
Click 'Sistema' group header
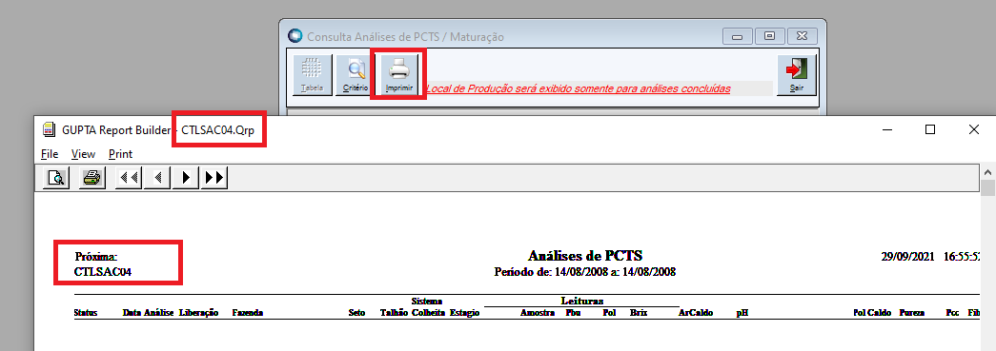pyautogui.click(x=426, y=301)
